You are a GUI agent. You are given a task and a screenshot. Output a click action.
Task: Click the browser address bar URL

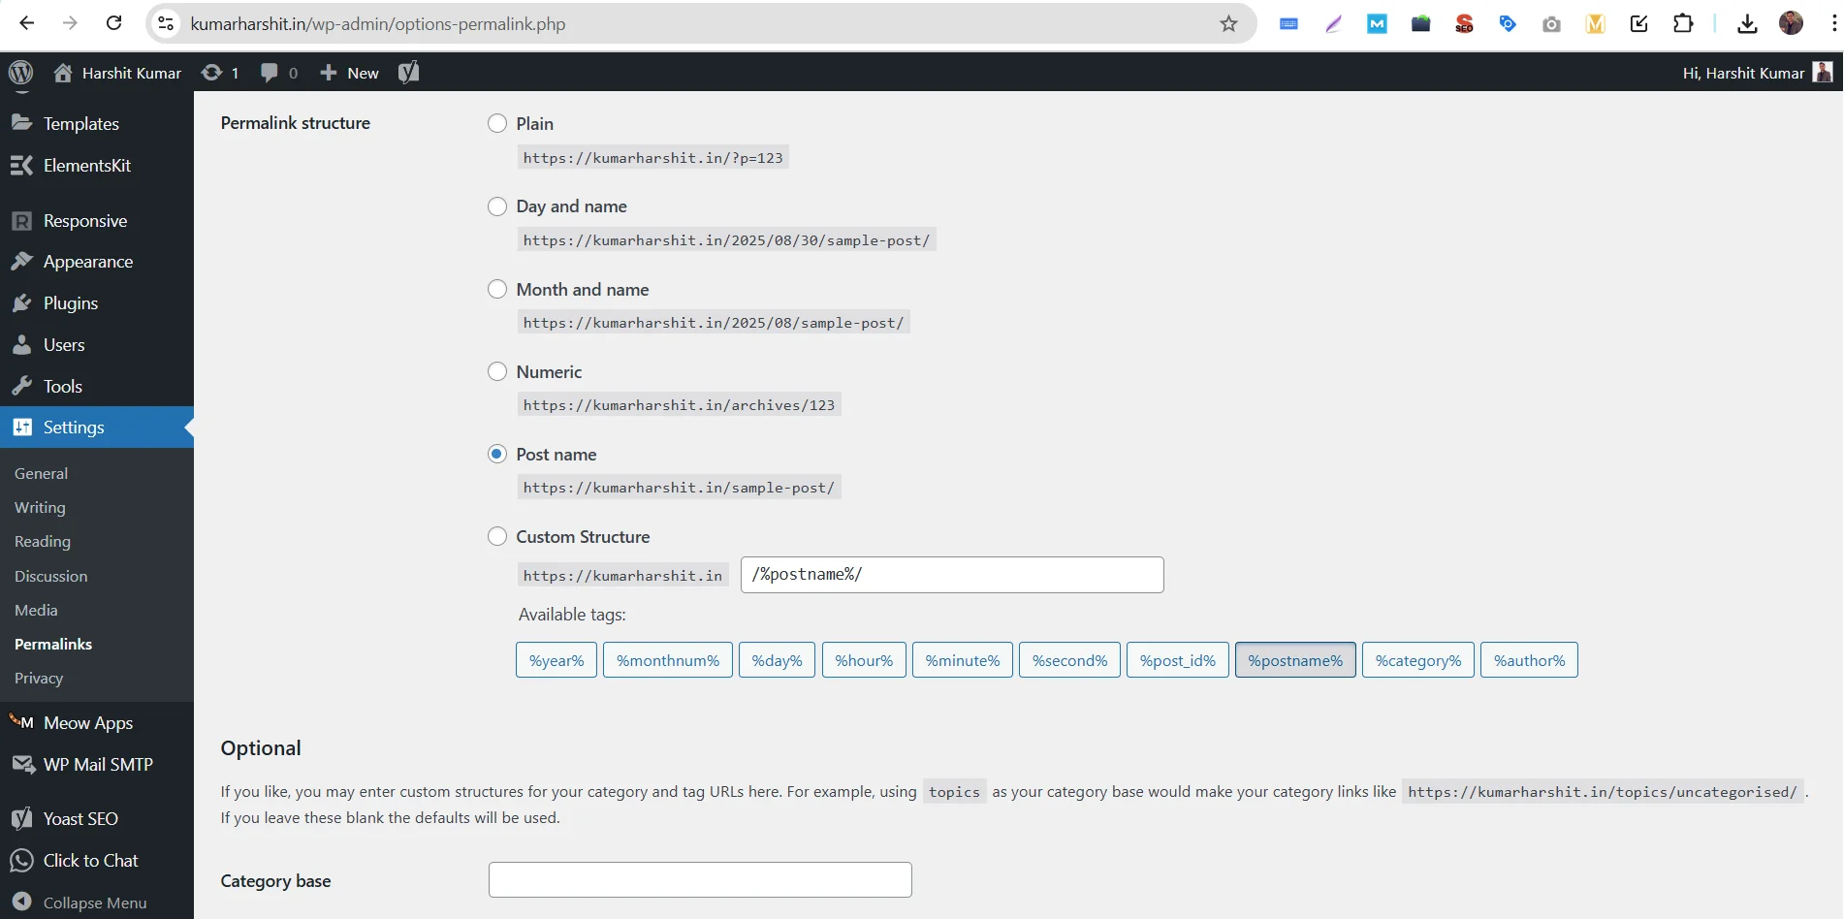point(378,23)
